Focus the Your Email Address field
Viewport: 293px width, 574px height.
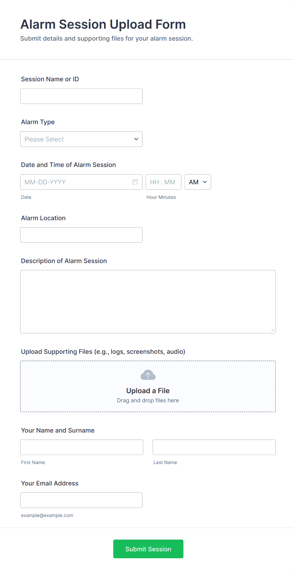[81, 500]
